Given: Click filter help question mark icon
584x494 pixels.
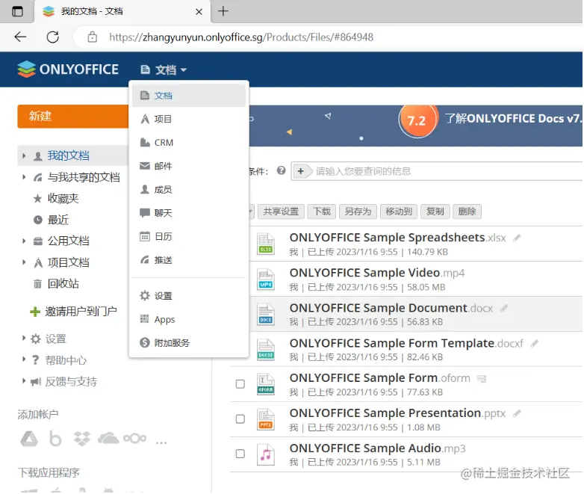Looking at the screenshot, I should [282, 170].
